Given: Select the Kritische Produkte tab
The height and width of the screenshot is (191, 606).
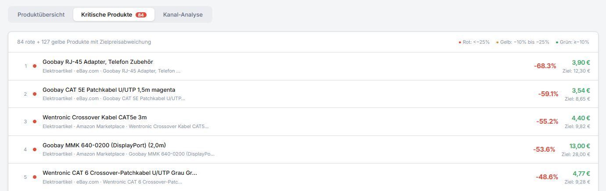Looking at the screenshot, I should (x=107, y=14).
